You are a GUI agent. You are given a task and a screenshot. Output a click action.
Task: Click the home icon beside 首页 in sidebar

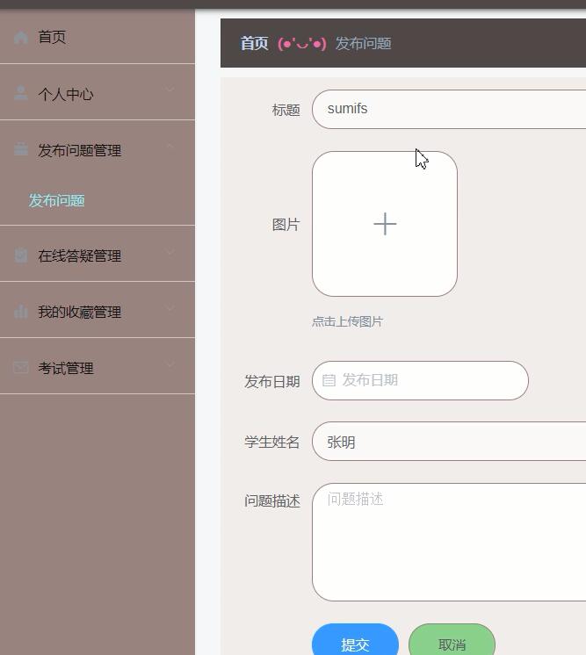[x=20, y=38]
